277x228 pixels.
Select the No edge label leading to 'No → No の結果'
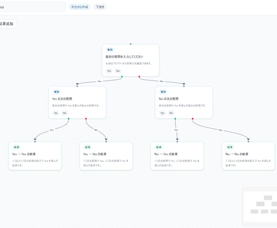[220, 130]
